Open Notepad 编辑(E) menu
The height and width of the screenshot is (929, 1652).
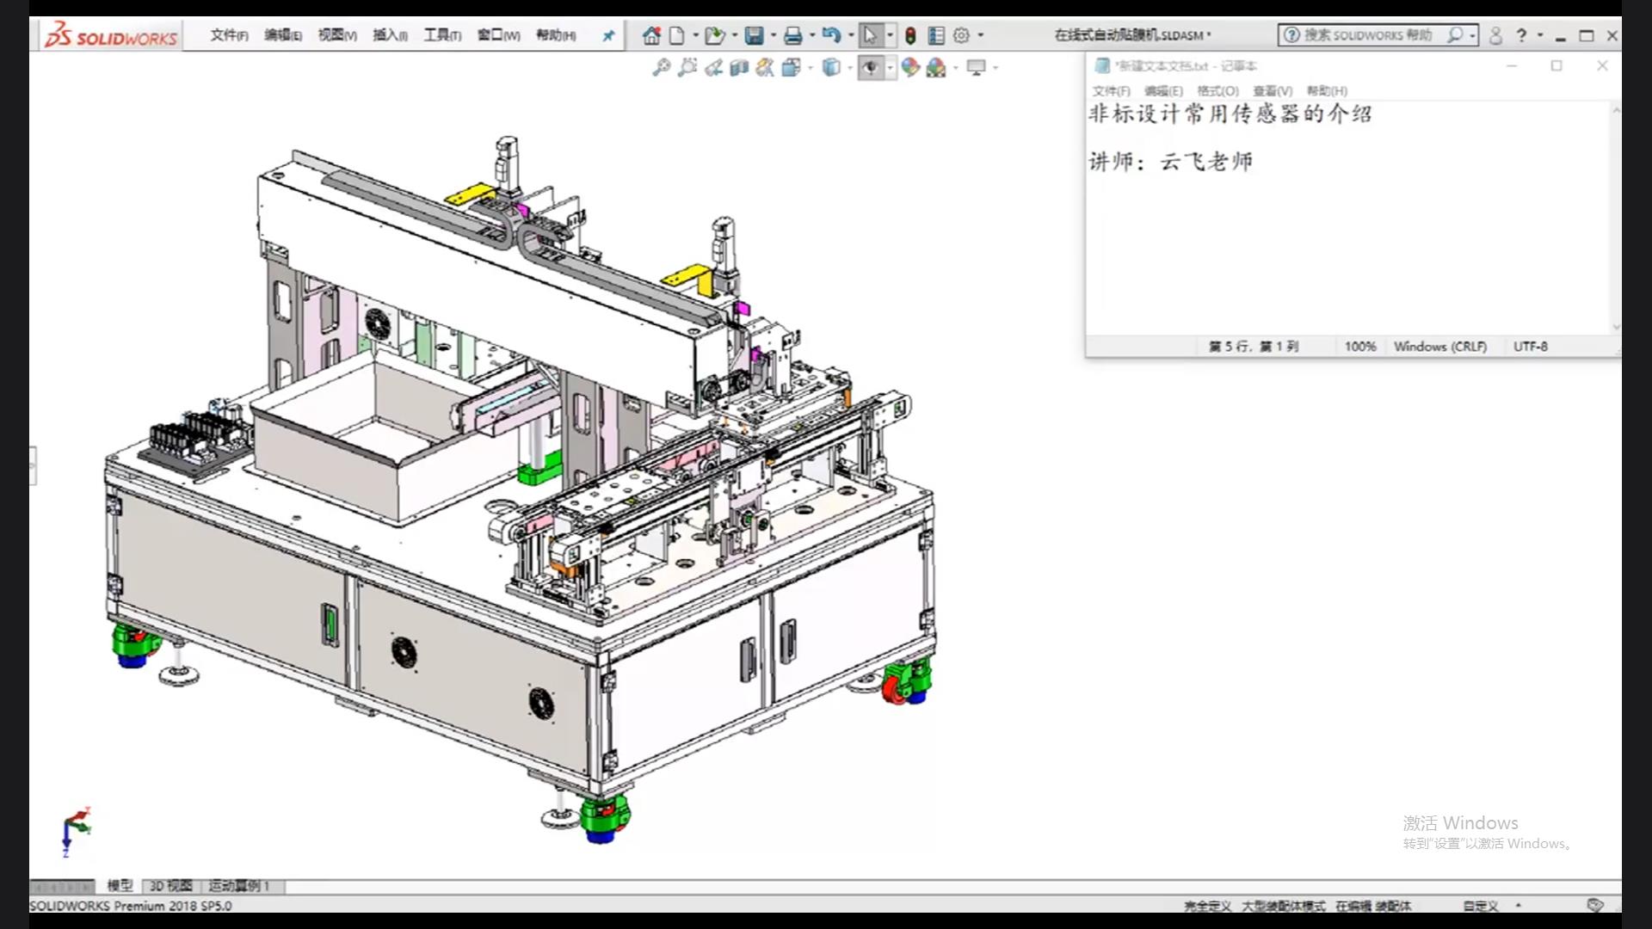pyautogui.click(x=1163, y=91)
